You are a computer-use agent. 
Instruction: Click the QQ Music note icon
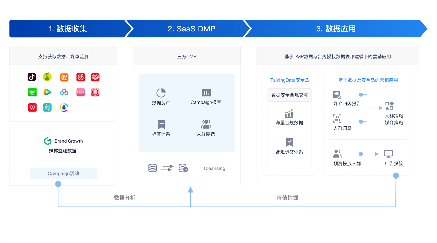point(47,77)
